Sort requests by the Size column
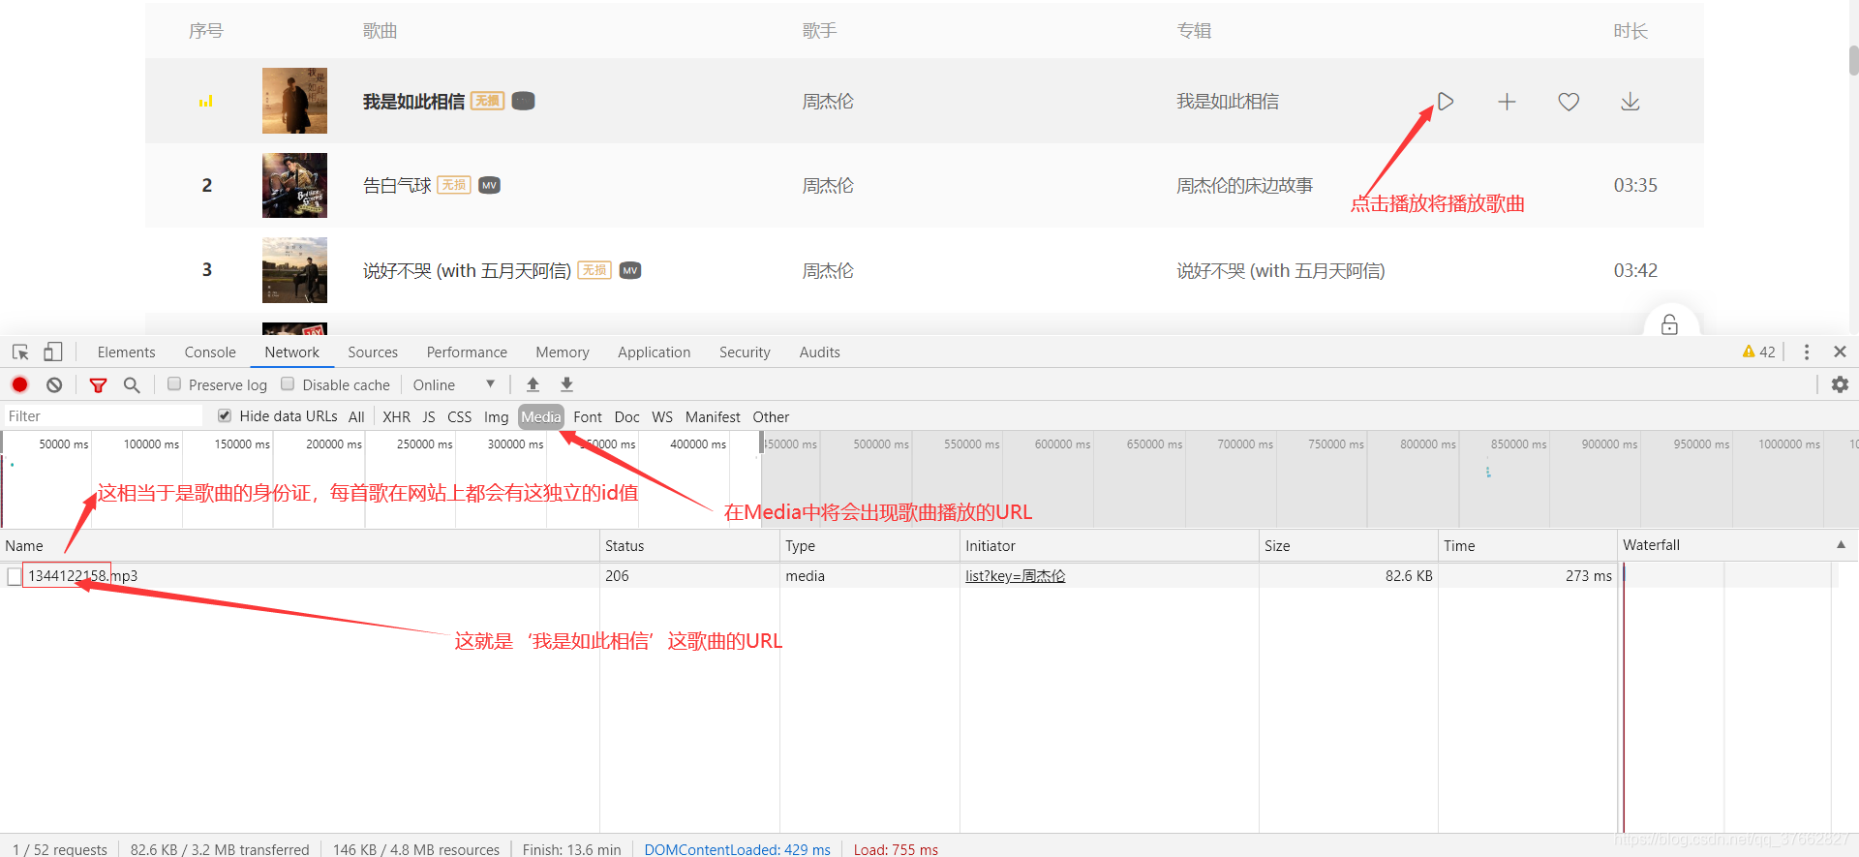 [1348, 546]
